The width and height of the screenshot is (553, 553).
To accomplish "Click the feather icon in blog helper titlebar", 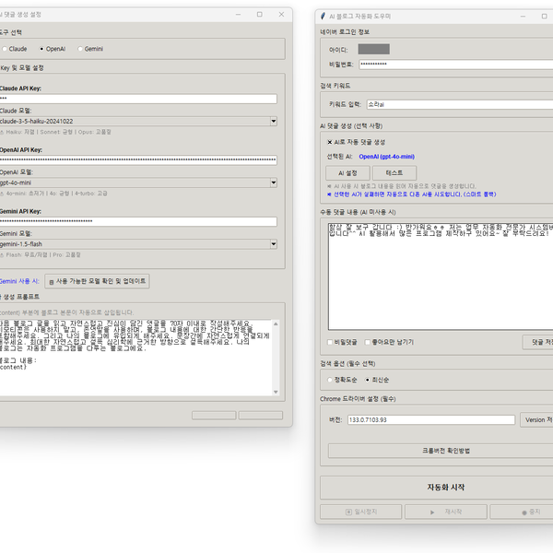I will [323, 17].
